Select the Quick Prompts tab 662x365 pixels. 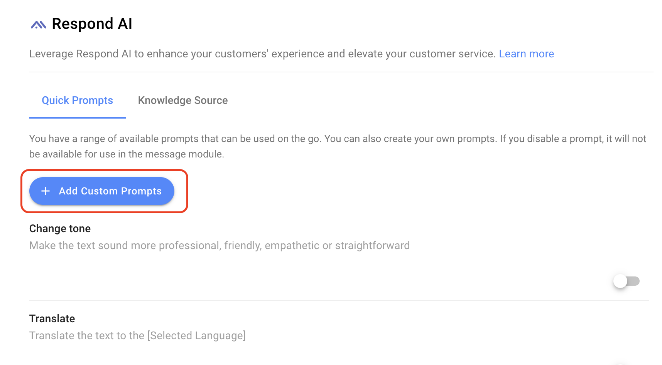77,100
